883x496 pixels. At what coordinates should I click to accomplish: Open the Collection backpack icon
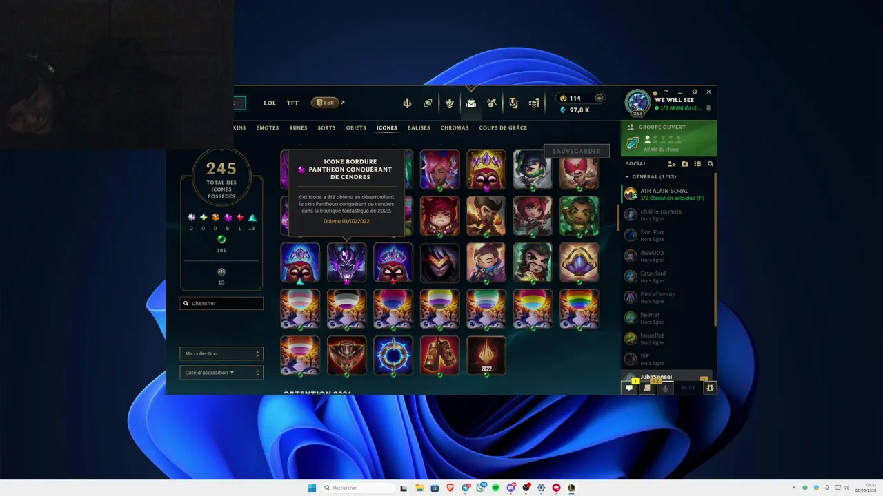tap(470, 103)
